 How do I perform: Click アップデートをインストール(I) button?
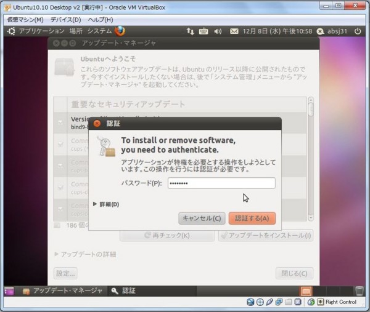click(x=266, y=235)
